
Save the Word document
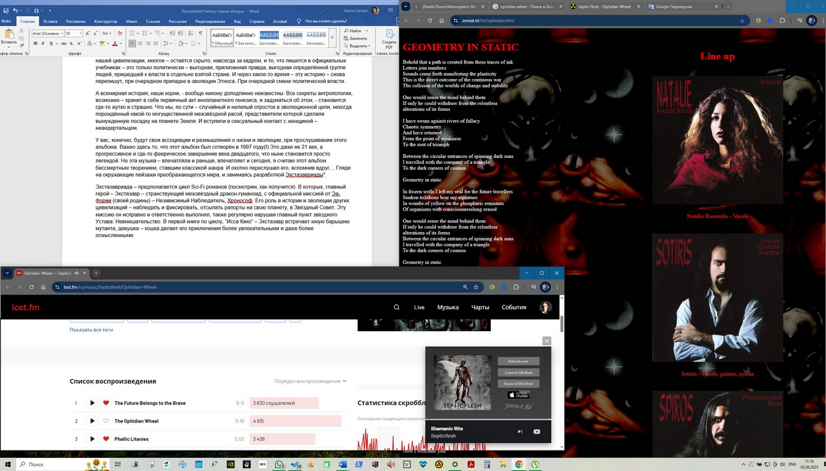point(6,11)
